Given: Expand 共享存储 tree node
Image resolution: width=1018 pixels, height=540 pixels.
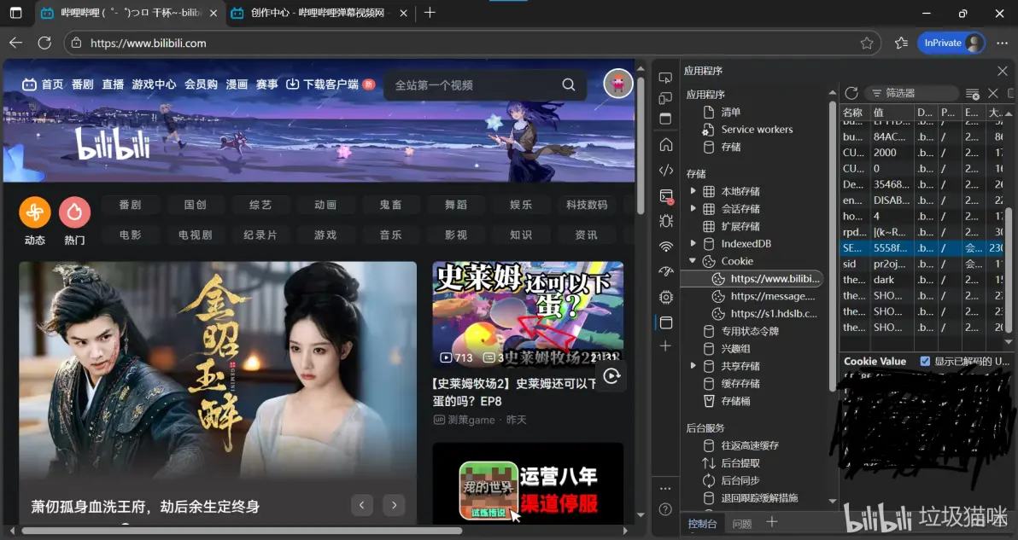Looking at the screenshot, I should (693, 366).
